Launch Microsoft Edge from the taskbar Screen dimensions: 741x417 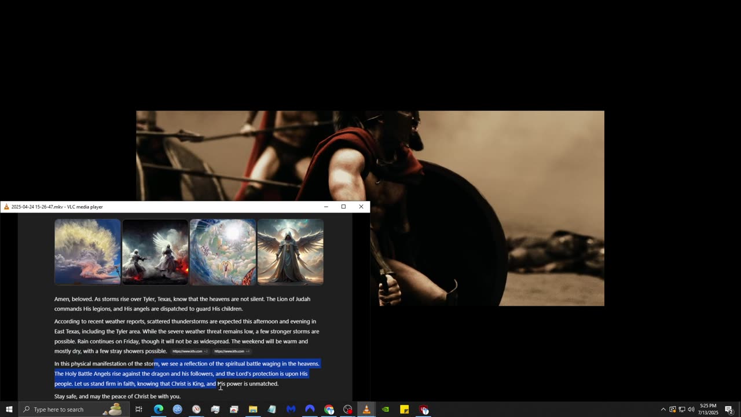point(158,409)
